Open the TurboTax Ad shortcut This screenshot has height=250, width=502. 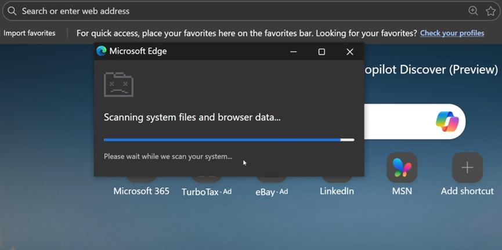point(207,192)
